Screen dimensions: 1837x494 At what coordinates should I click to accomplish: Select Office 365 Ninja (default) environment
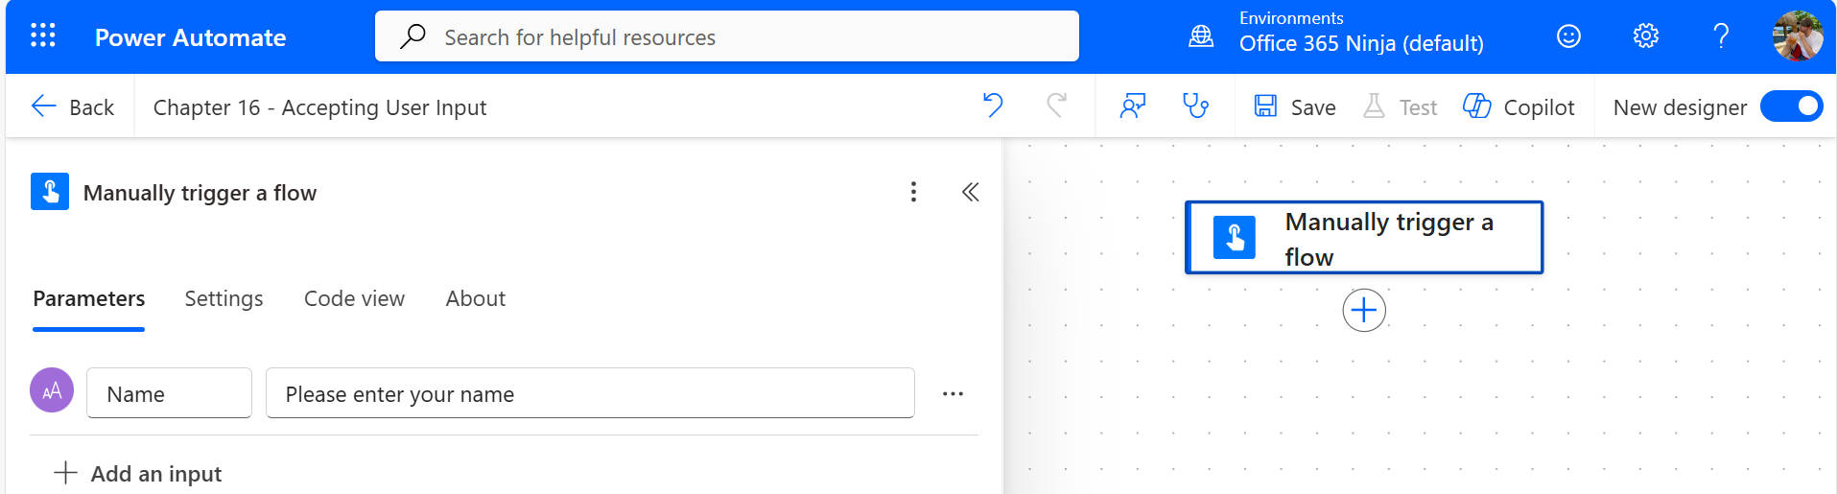pos(1361,43)
